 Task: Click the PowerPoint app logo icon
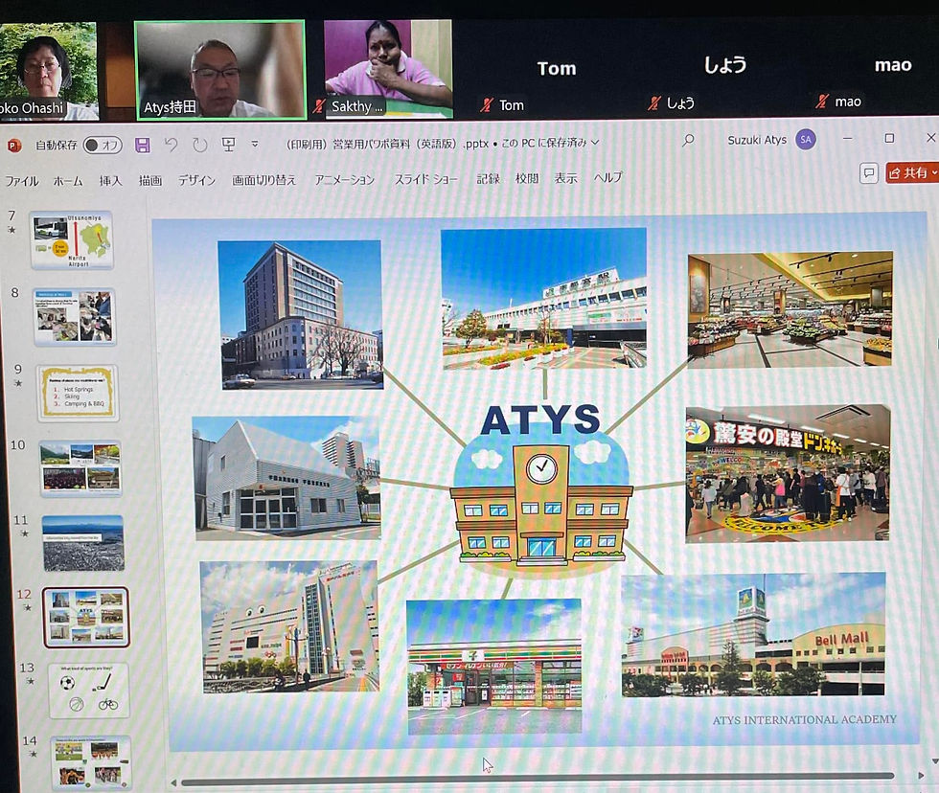[x=13, y=146]
